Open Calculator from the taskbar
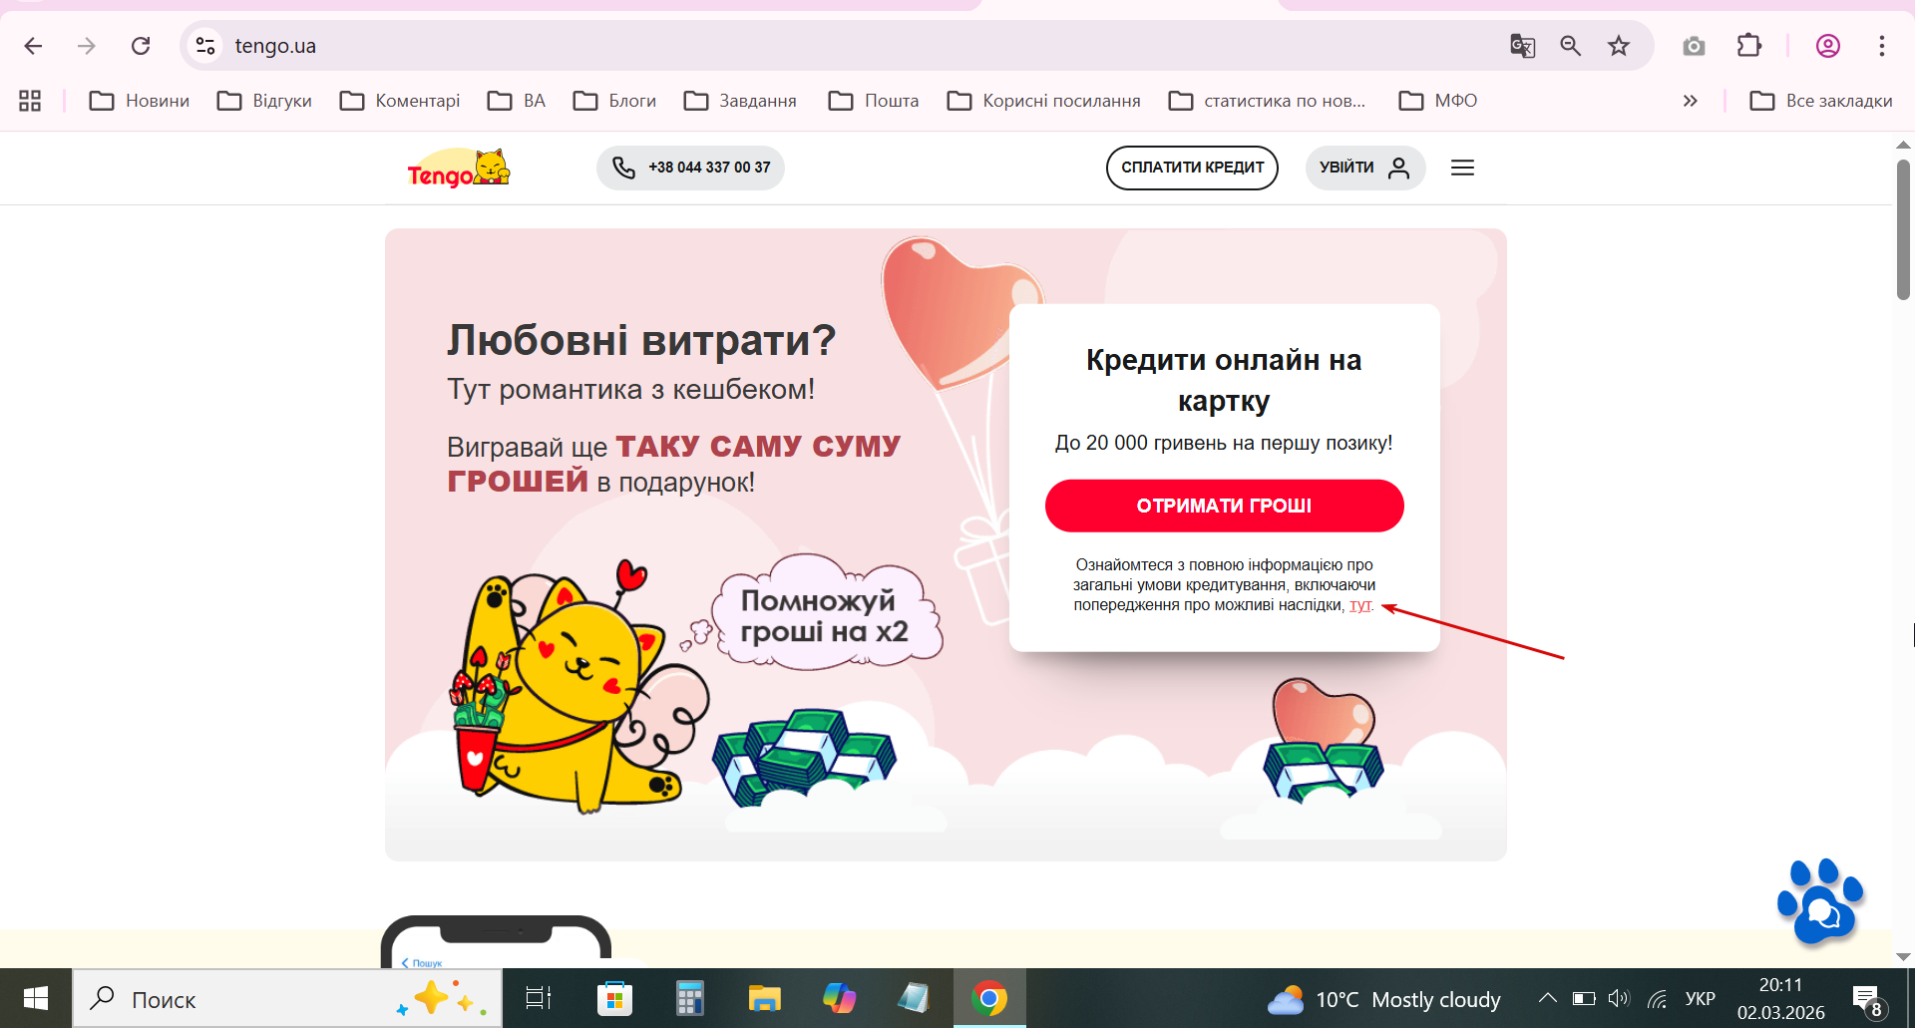The width and height of the screenshot is (1915, 1028). point(689,998)
